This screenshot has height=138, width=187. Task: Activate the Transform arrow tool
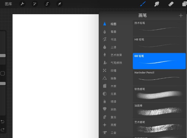(x=59, y=4)
